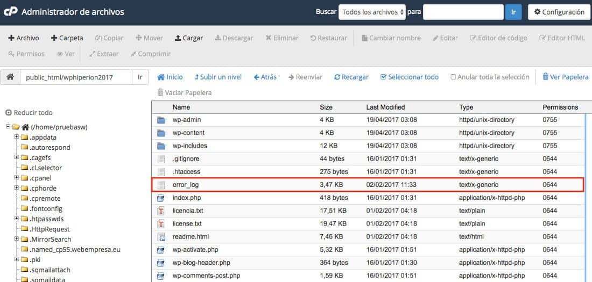Click the wp-includes folder icon
592x282 pixels.
tap(161, 146)
